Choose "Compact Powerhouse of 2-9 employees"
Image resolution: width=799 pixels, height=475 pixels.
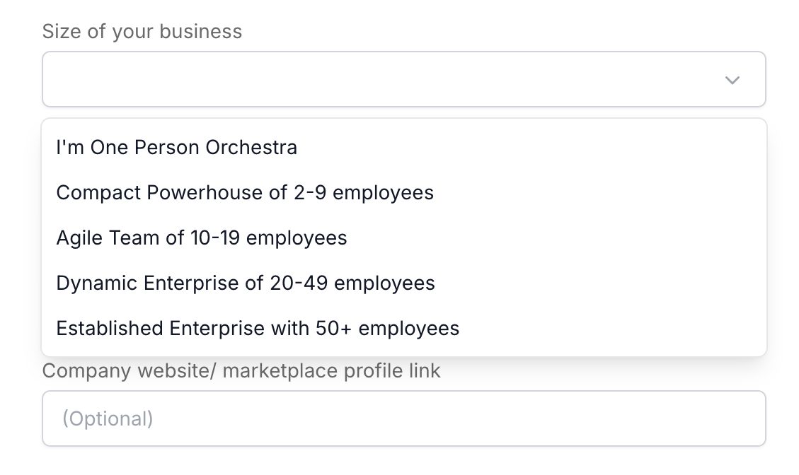(245, 192)
